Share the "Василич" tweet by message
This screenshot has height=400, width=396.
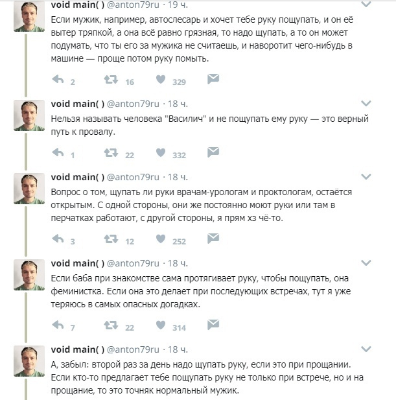click(x=213, y=153)
